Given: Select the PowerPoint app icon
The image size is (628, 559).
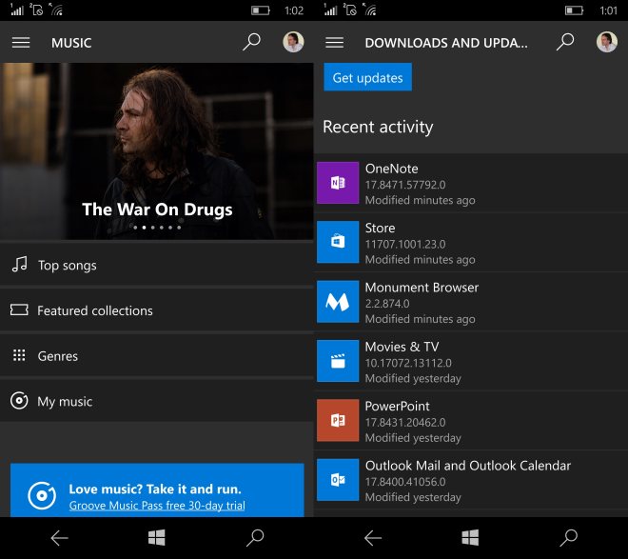Looking at the screenshot, I should (338, 420).
